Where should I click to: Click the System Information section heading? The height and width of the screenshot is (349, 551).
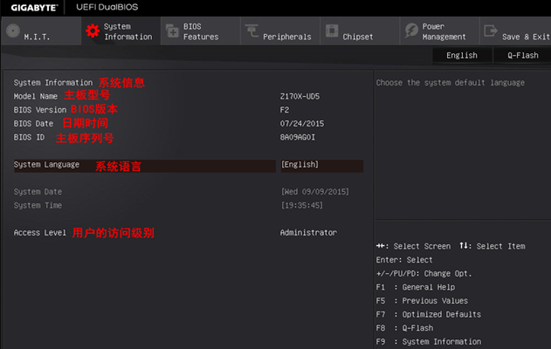tap(53, 83)
